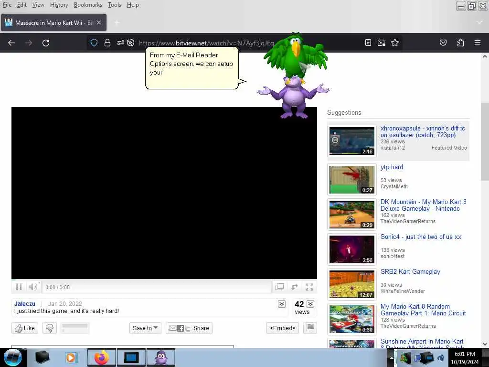The height and width of the screenshot is (367, 489).
Task: Open DK Mountain Mario Kart 8 video
Action: (424, 205)
